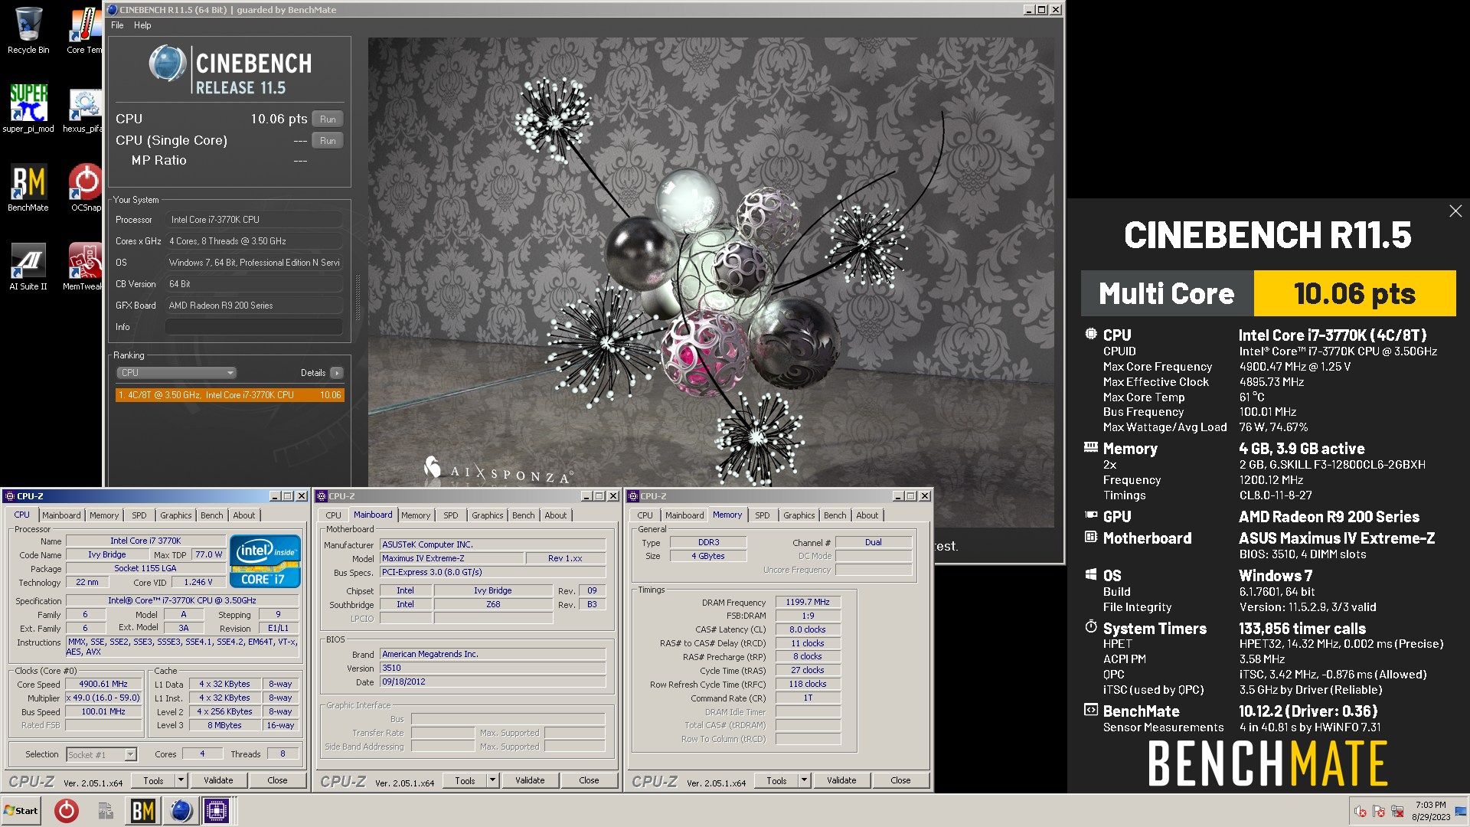
Task: Run the CPU multi-core benchmark
Action: coord(328,119)
